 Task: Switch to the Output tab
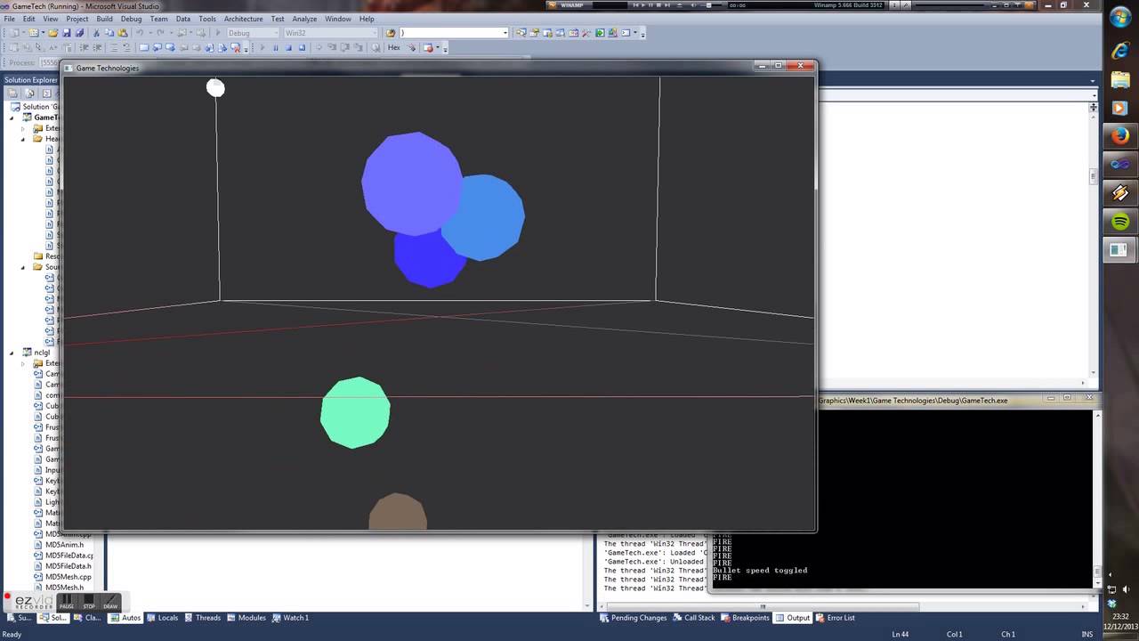pos(793,617)
